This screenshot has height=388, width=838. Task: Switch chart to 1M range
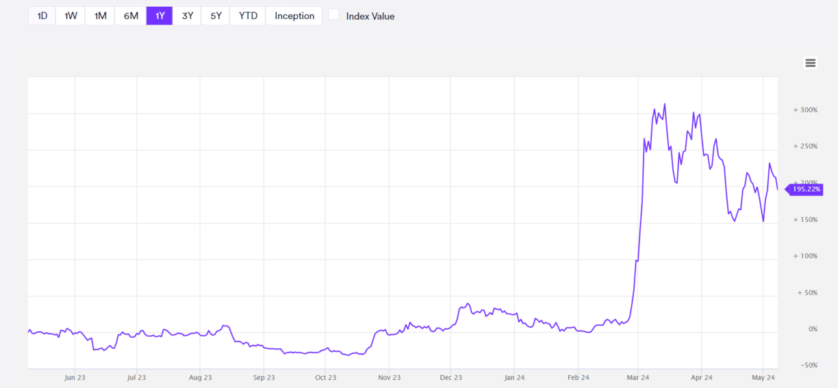pyautogui.click(x=100, y=16)
